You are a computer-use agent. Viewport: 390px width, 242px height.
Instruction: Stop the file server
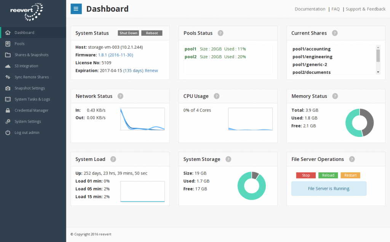306,175
